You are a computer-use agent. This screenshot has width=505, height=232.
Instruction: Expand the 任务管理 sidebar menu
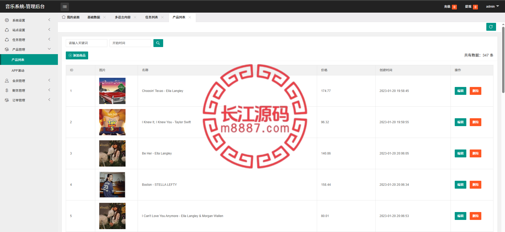click(49, 39)
